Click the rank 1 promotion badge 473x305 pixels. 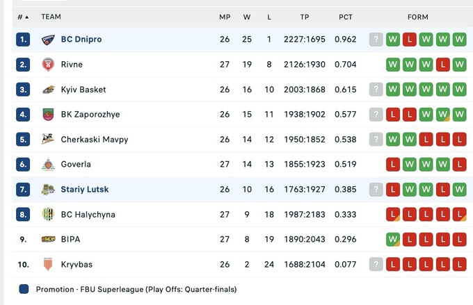[x=24, y=40]
